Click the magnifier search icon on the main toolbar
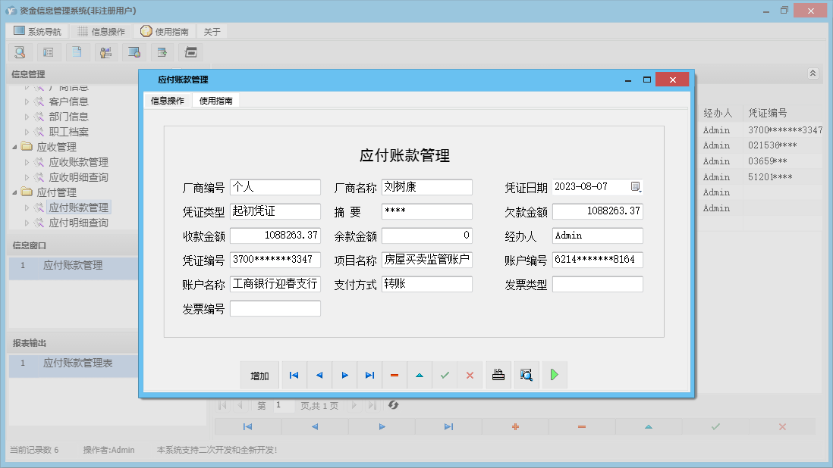Viewport: 833px width, 468px height. (19, 51)
